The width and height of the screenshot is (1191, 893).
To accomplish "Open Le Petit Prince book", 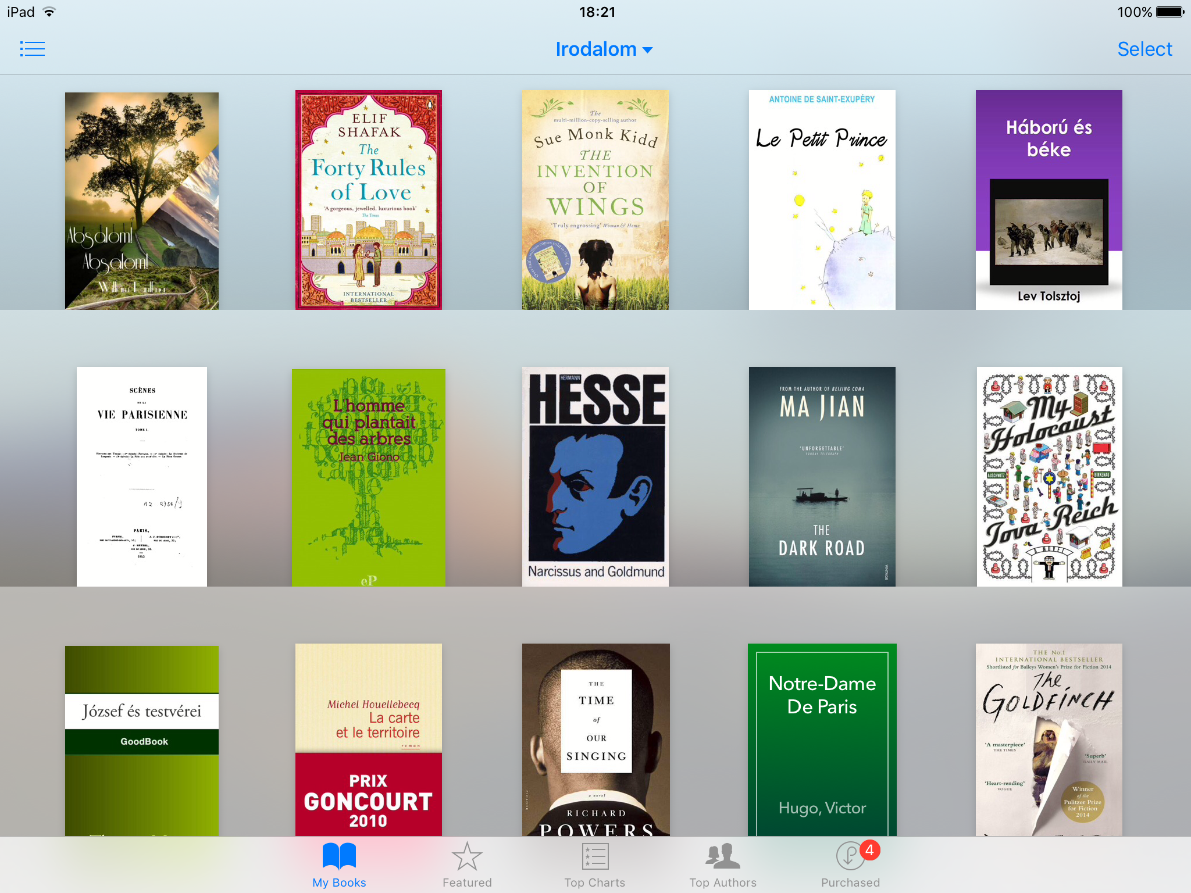I will [x=822, y=199].
